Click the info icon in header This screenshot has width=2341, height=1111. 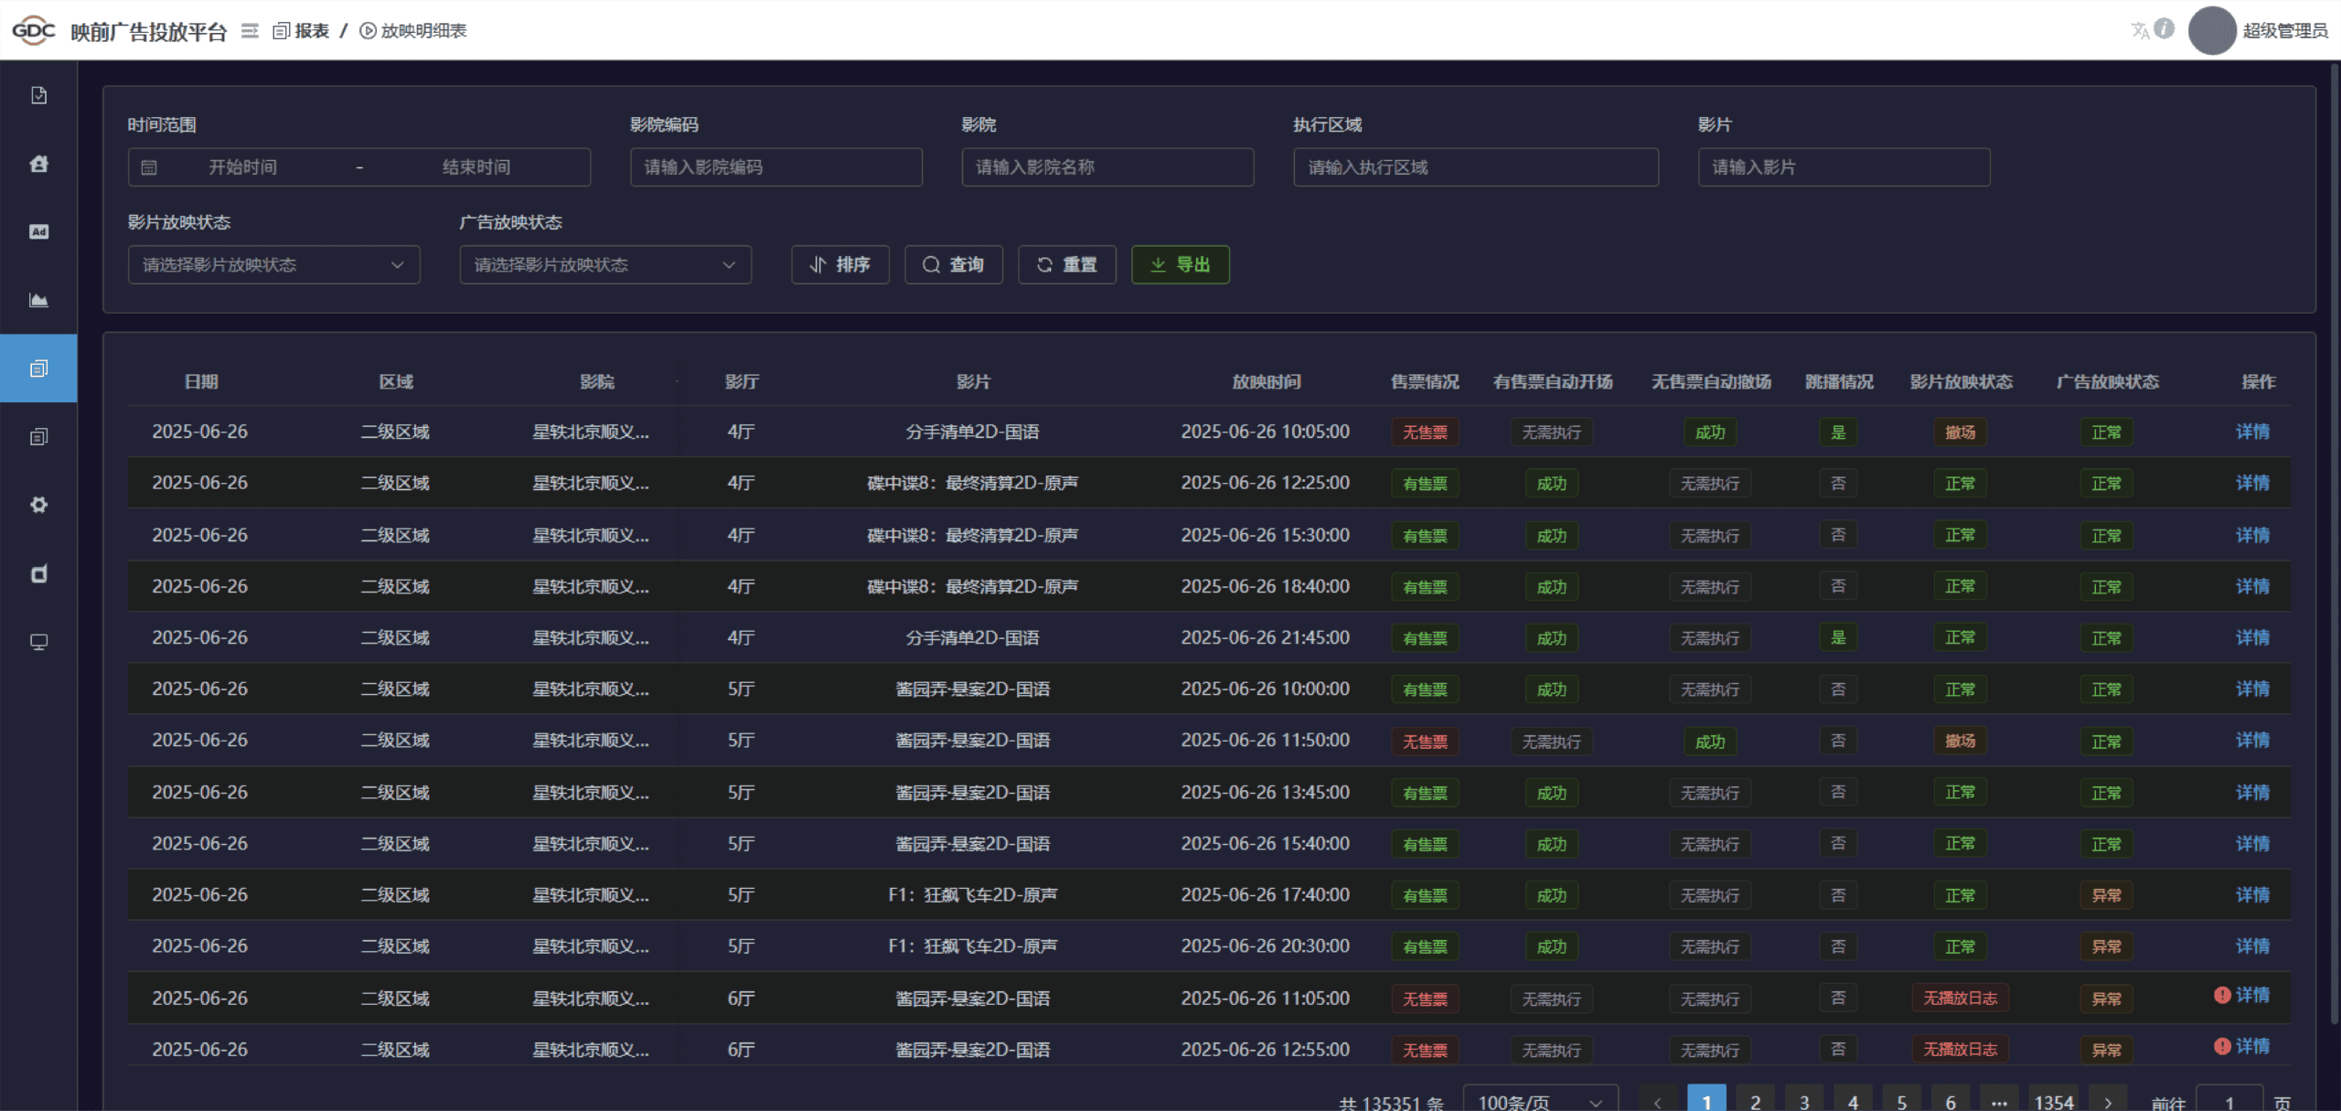2165,29
